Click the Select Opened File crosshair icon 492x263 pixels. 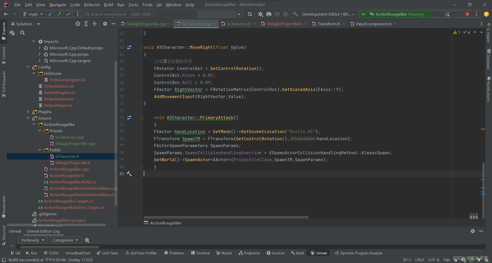click(78, 23)
